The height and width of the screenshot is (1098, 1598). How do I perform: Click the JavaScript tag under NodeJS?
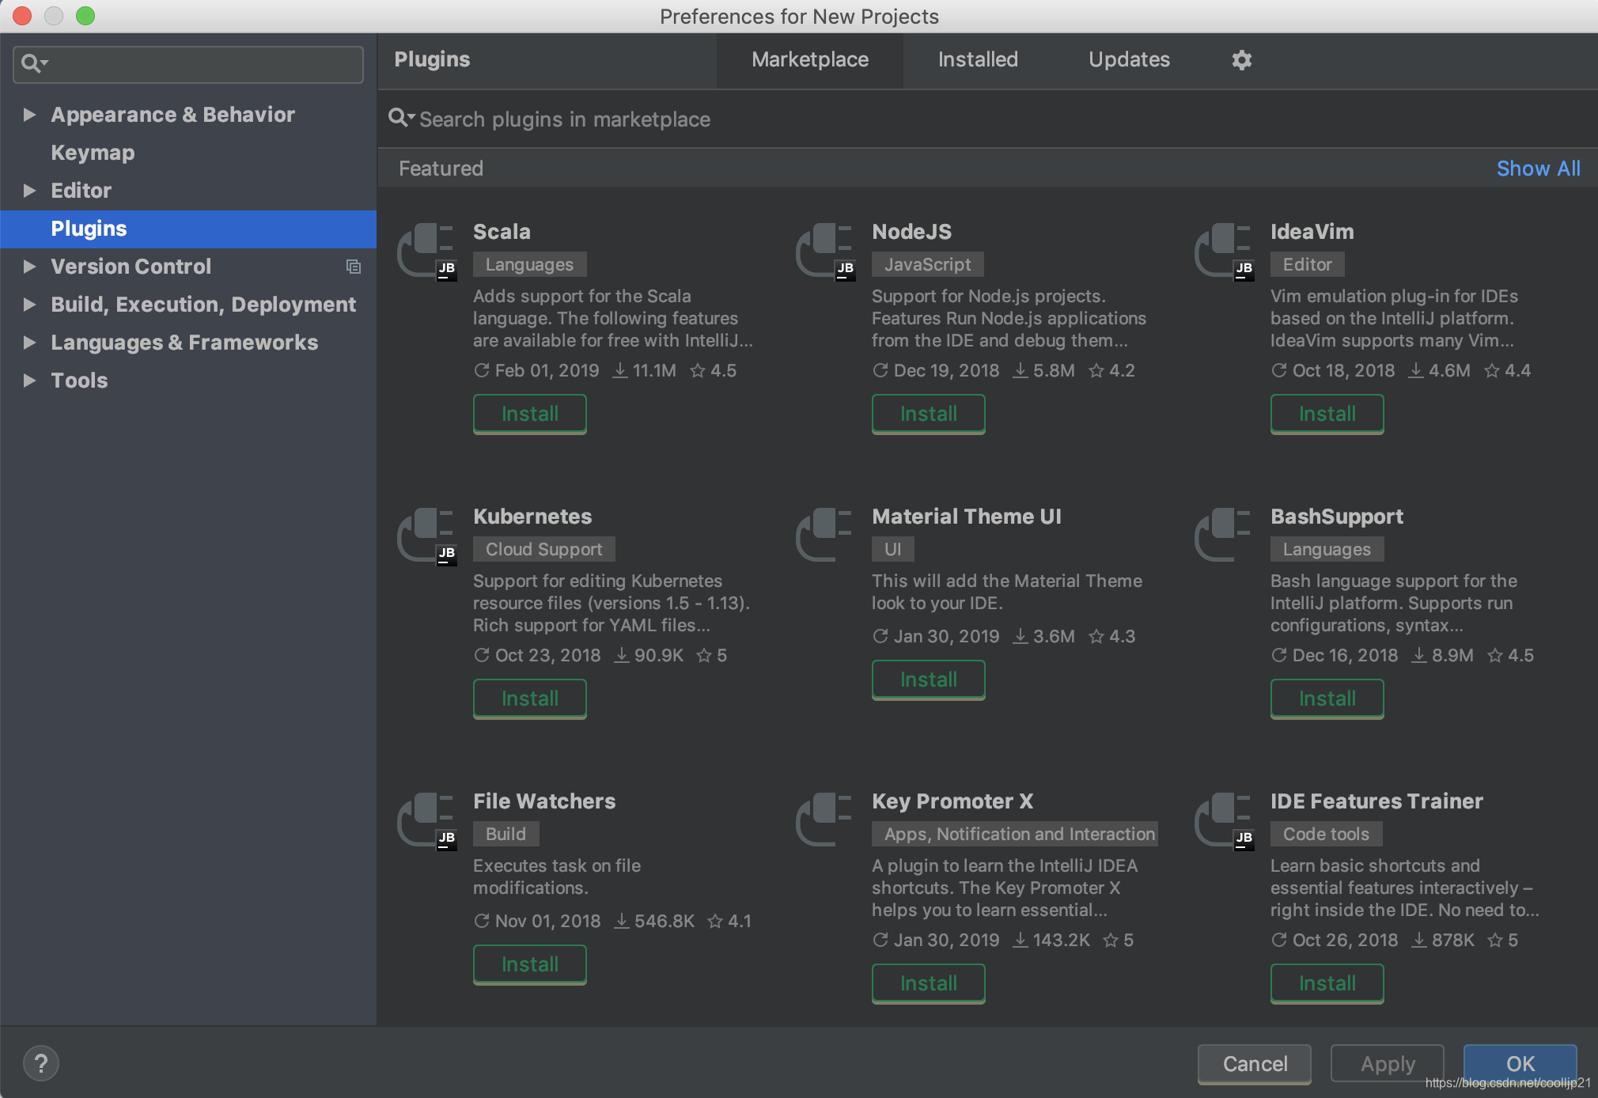[x=927, y=264]
